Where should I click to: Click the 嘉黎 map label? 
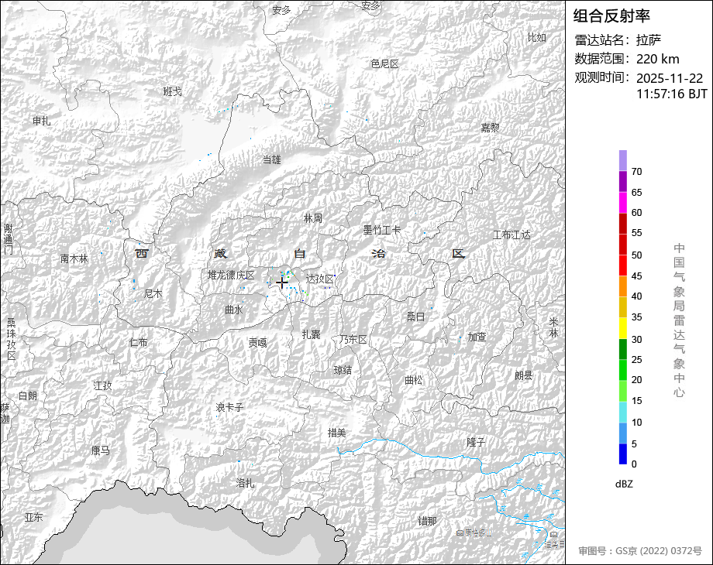click(490, 128)
